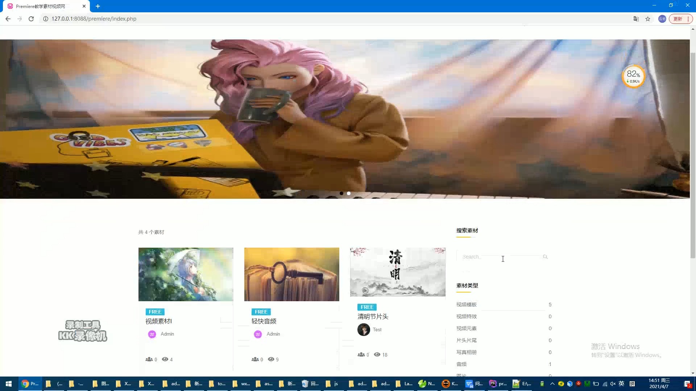Click the site info icon in address bar
This screenshot has height=391, width=696.
click(46, 19)
